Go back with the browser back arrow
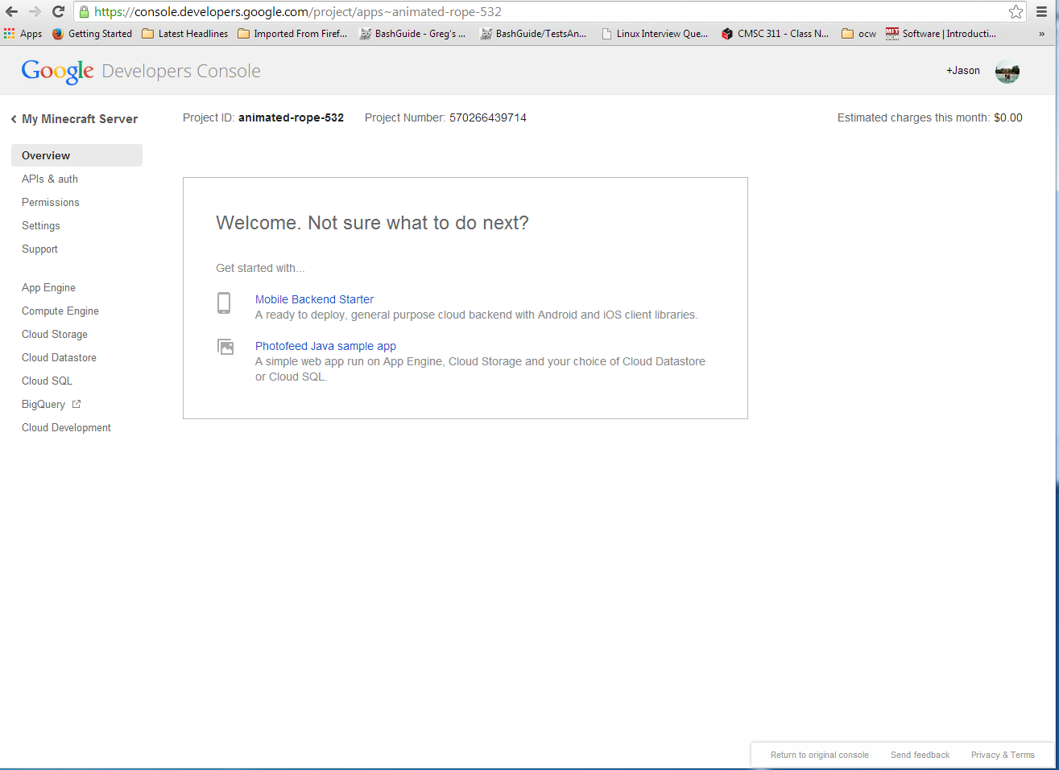The height and width of the screenshot is (770, 1059). coord(12,11)
